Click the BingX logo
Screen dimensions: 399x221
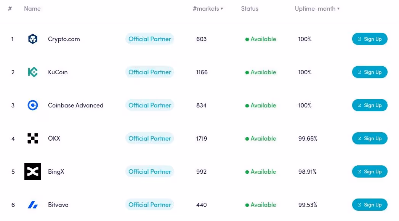pyautogui.click(x=32, y=171)
